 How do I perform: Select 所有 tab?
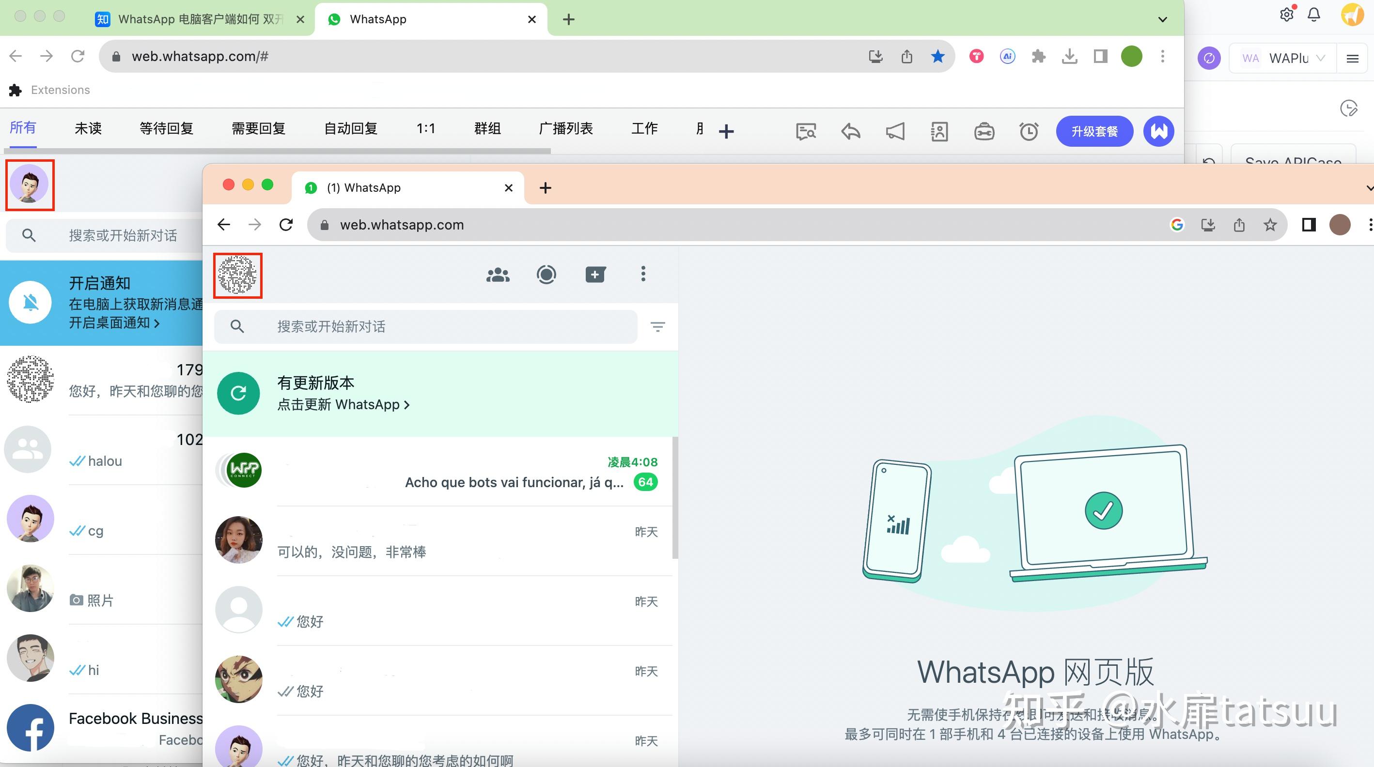tap(23, 128)
